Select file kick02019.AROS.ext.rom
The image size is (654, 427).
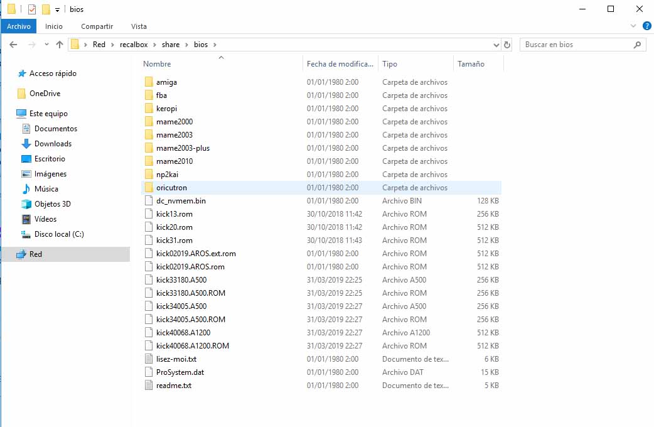pyautogui.click(x=196, y=253)
